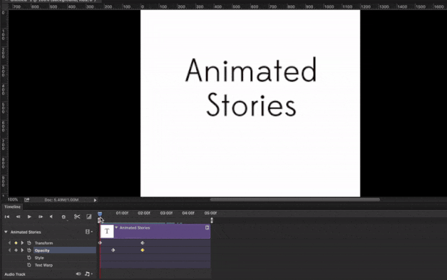Click the work area end marker

point(211,220)
